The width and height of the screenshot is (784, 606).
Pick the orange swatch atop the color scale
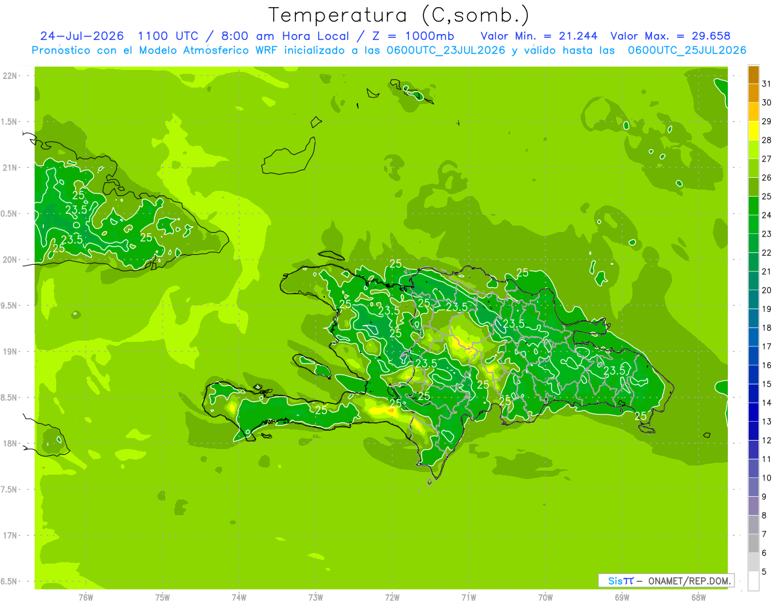pyautogui.click(x=753, y=75)
